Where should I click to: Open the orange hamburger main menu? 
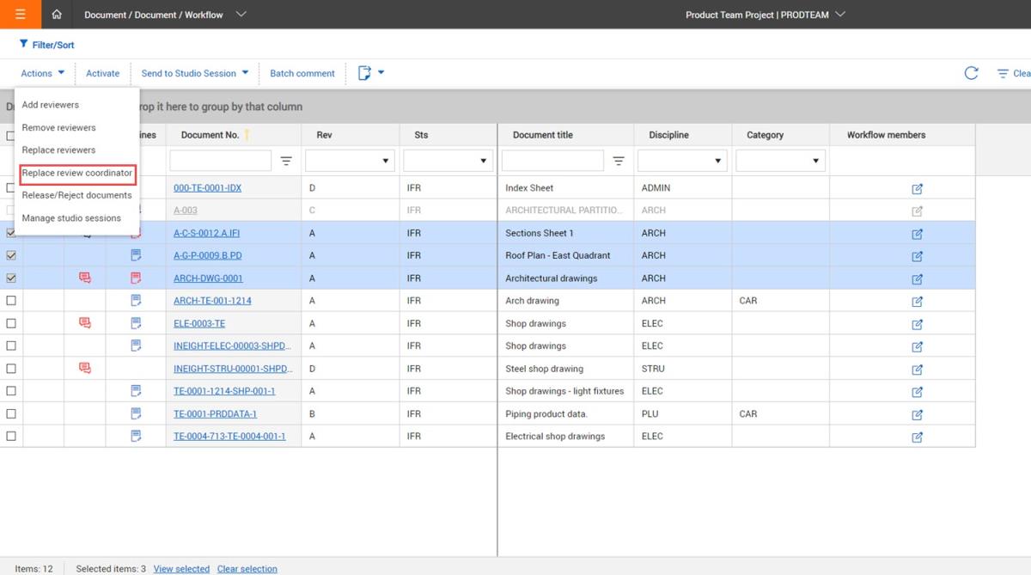click(x=20, y=15)
